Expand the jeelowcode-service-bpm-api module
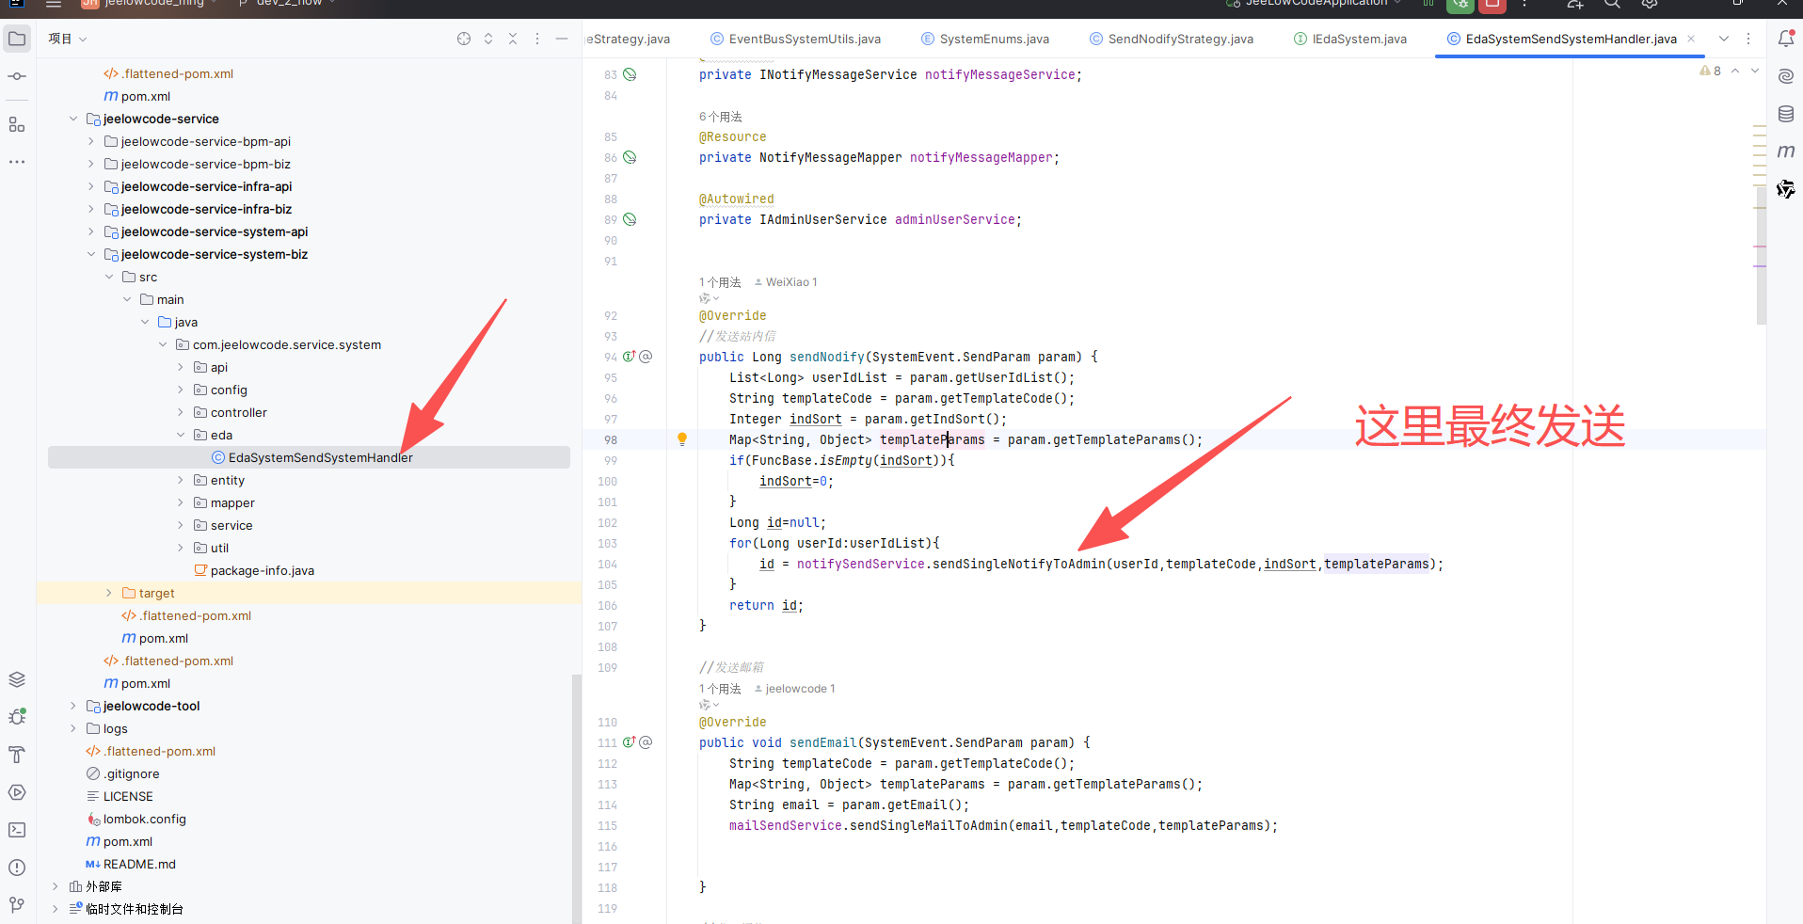 (x=91, y=141)
